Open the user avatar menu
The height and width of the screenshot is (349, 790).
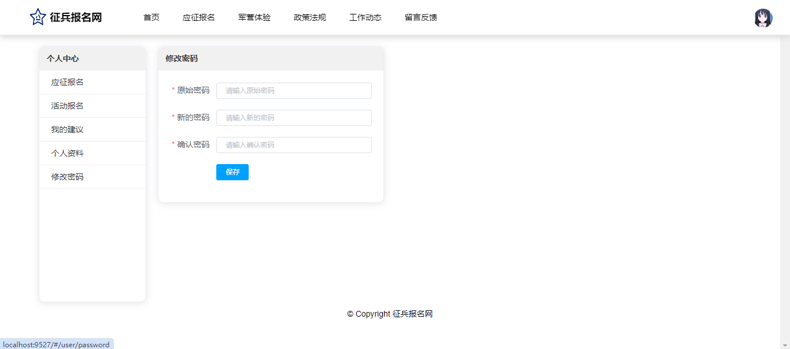click(x=763, y=18)
